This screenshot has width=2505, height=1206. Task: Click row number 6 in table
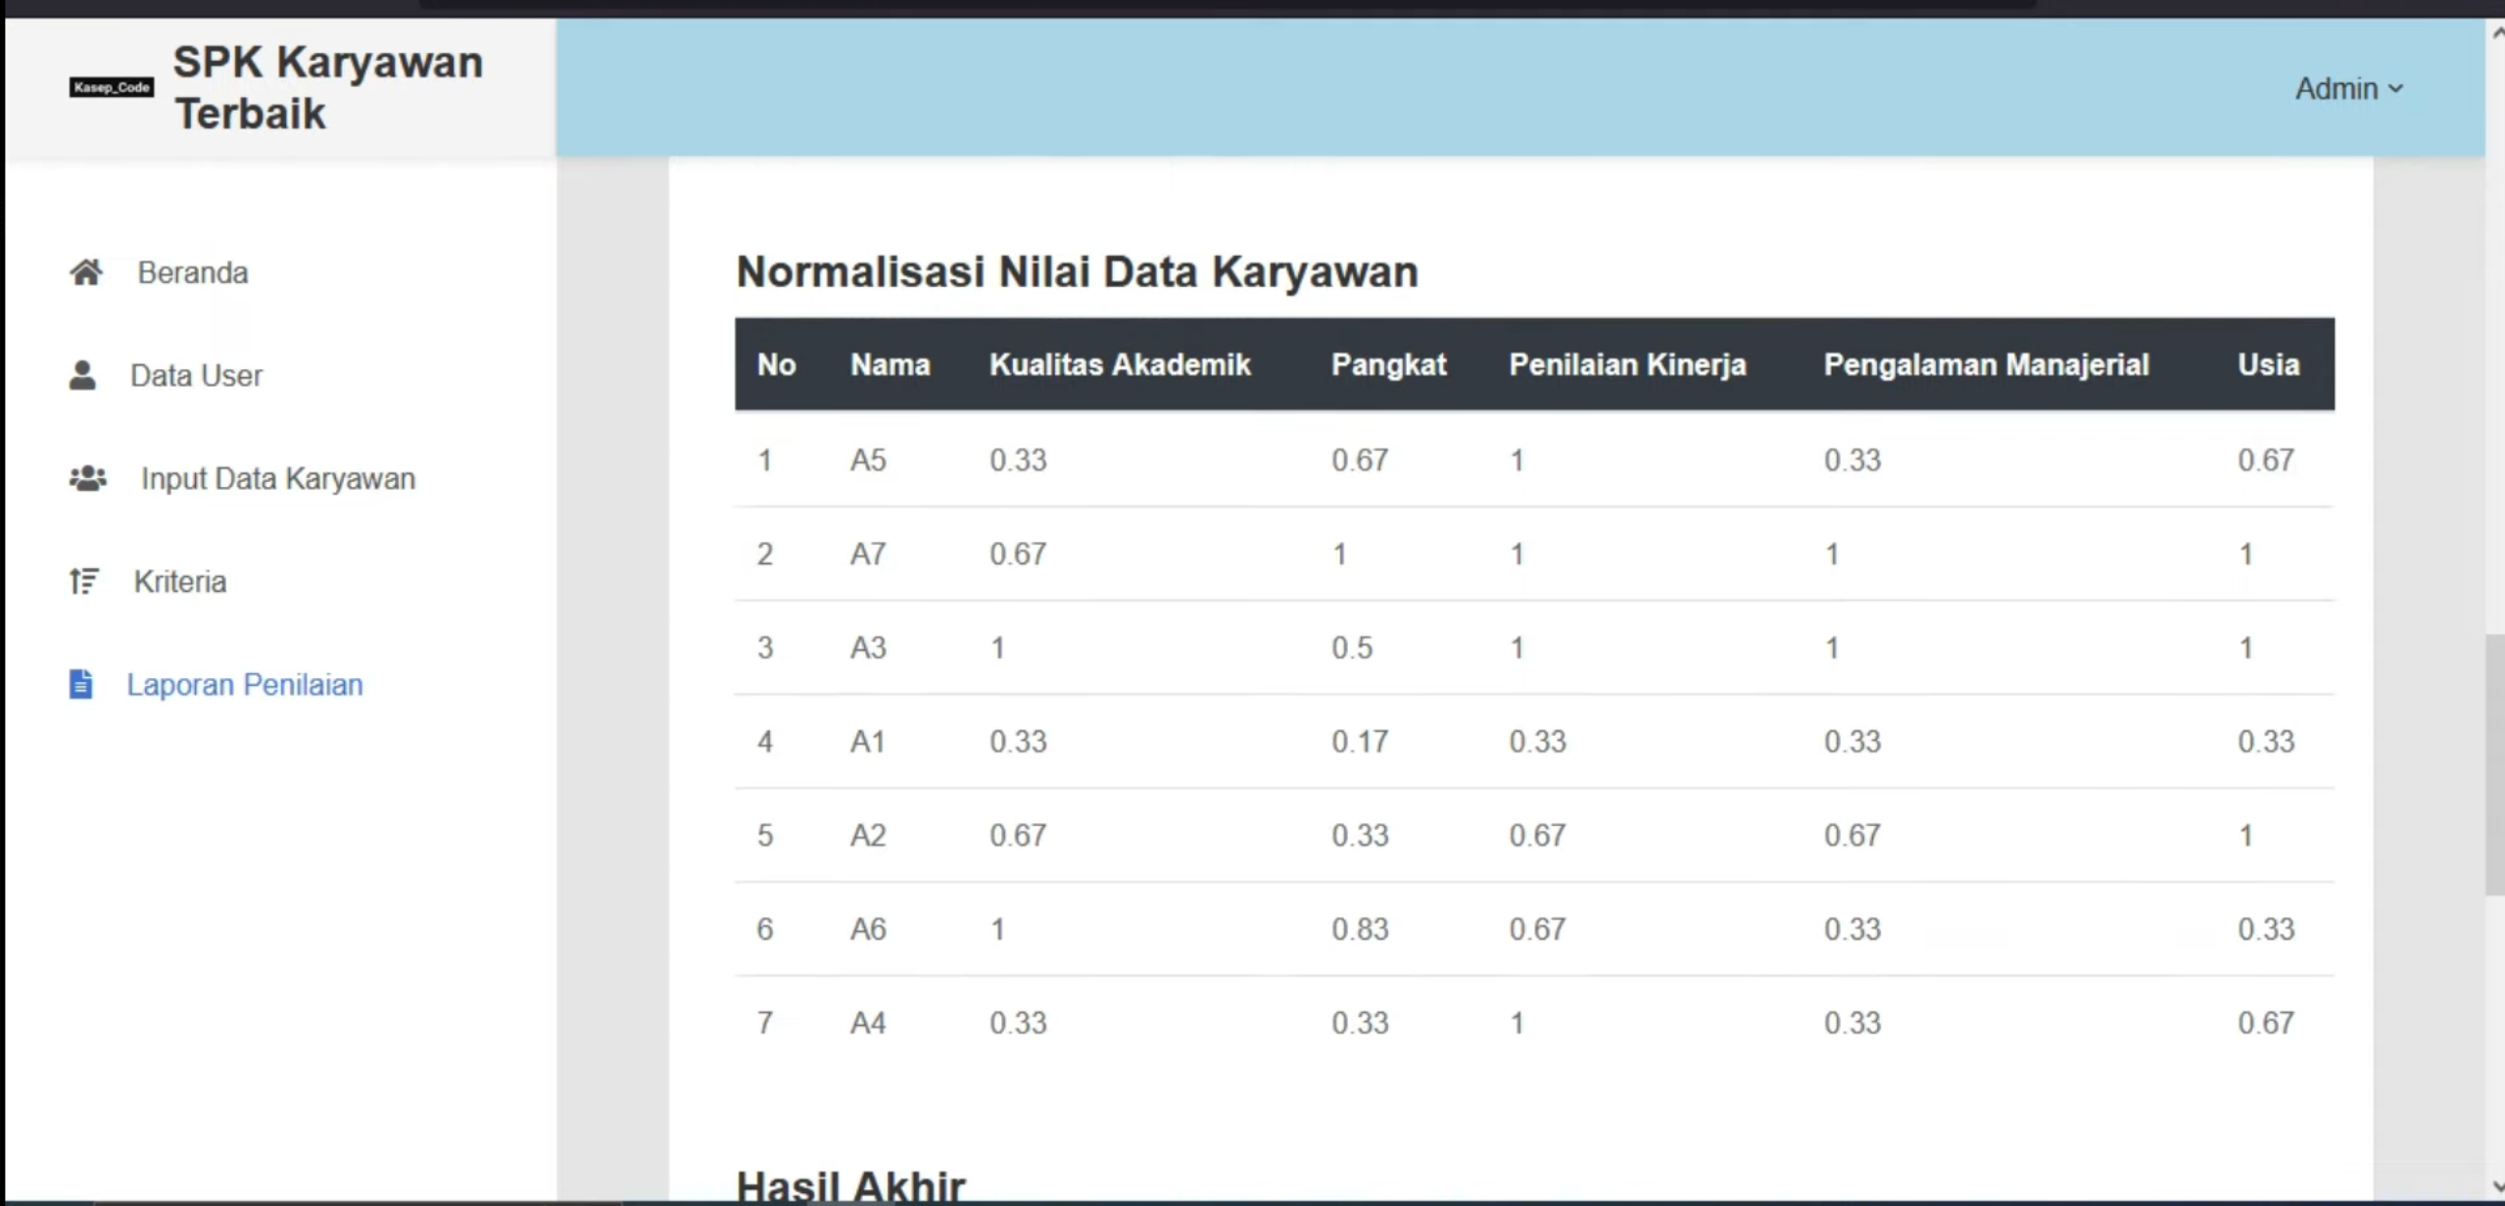[x=765, y=929]
